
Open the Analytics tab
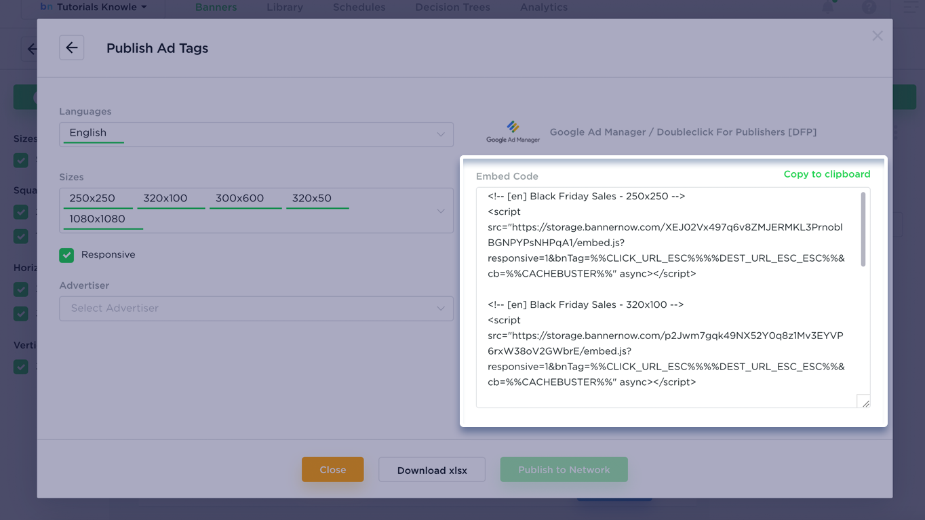point(544,7)
